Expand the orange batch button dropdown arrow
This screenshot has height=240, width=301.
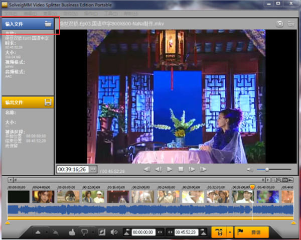click(x=230, y=232)
